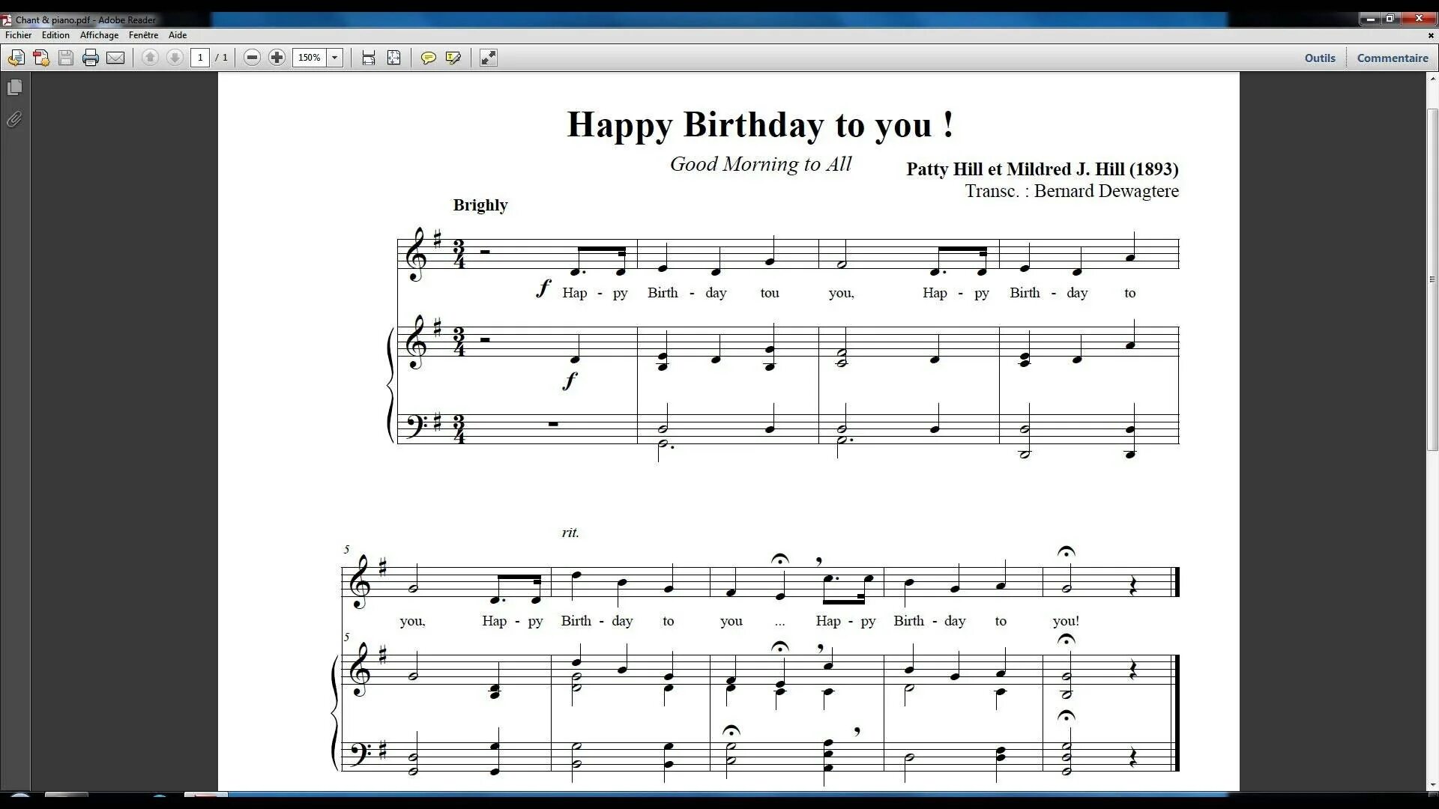
Task: Open the zoom percentage dropdown arrow
Action: (335, 58)
